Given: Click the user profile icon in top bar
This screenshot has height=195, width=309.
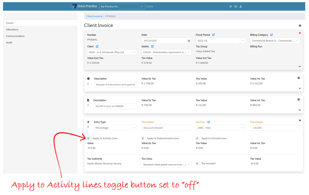Looking at the screenshot, I should 240,7.
